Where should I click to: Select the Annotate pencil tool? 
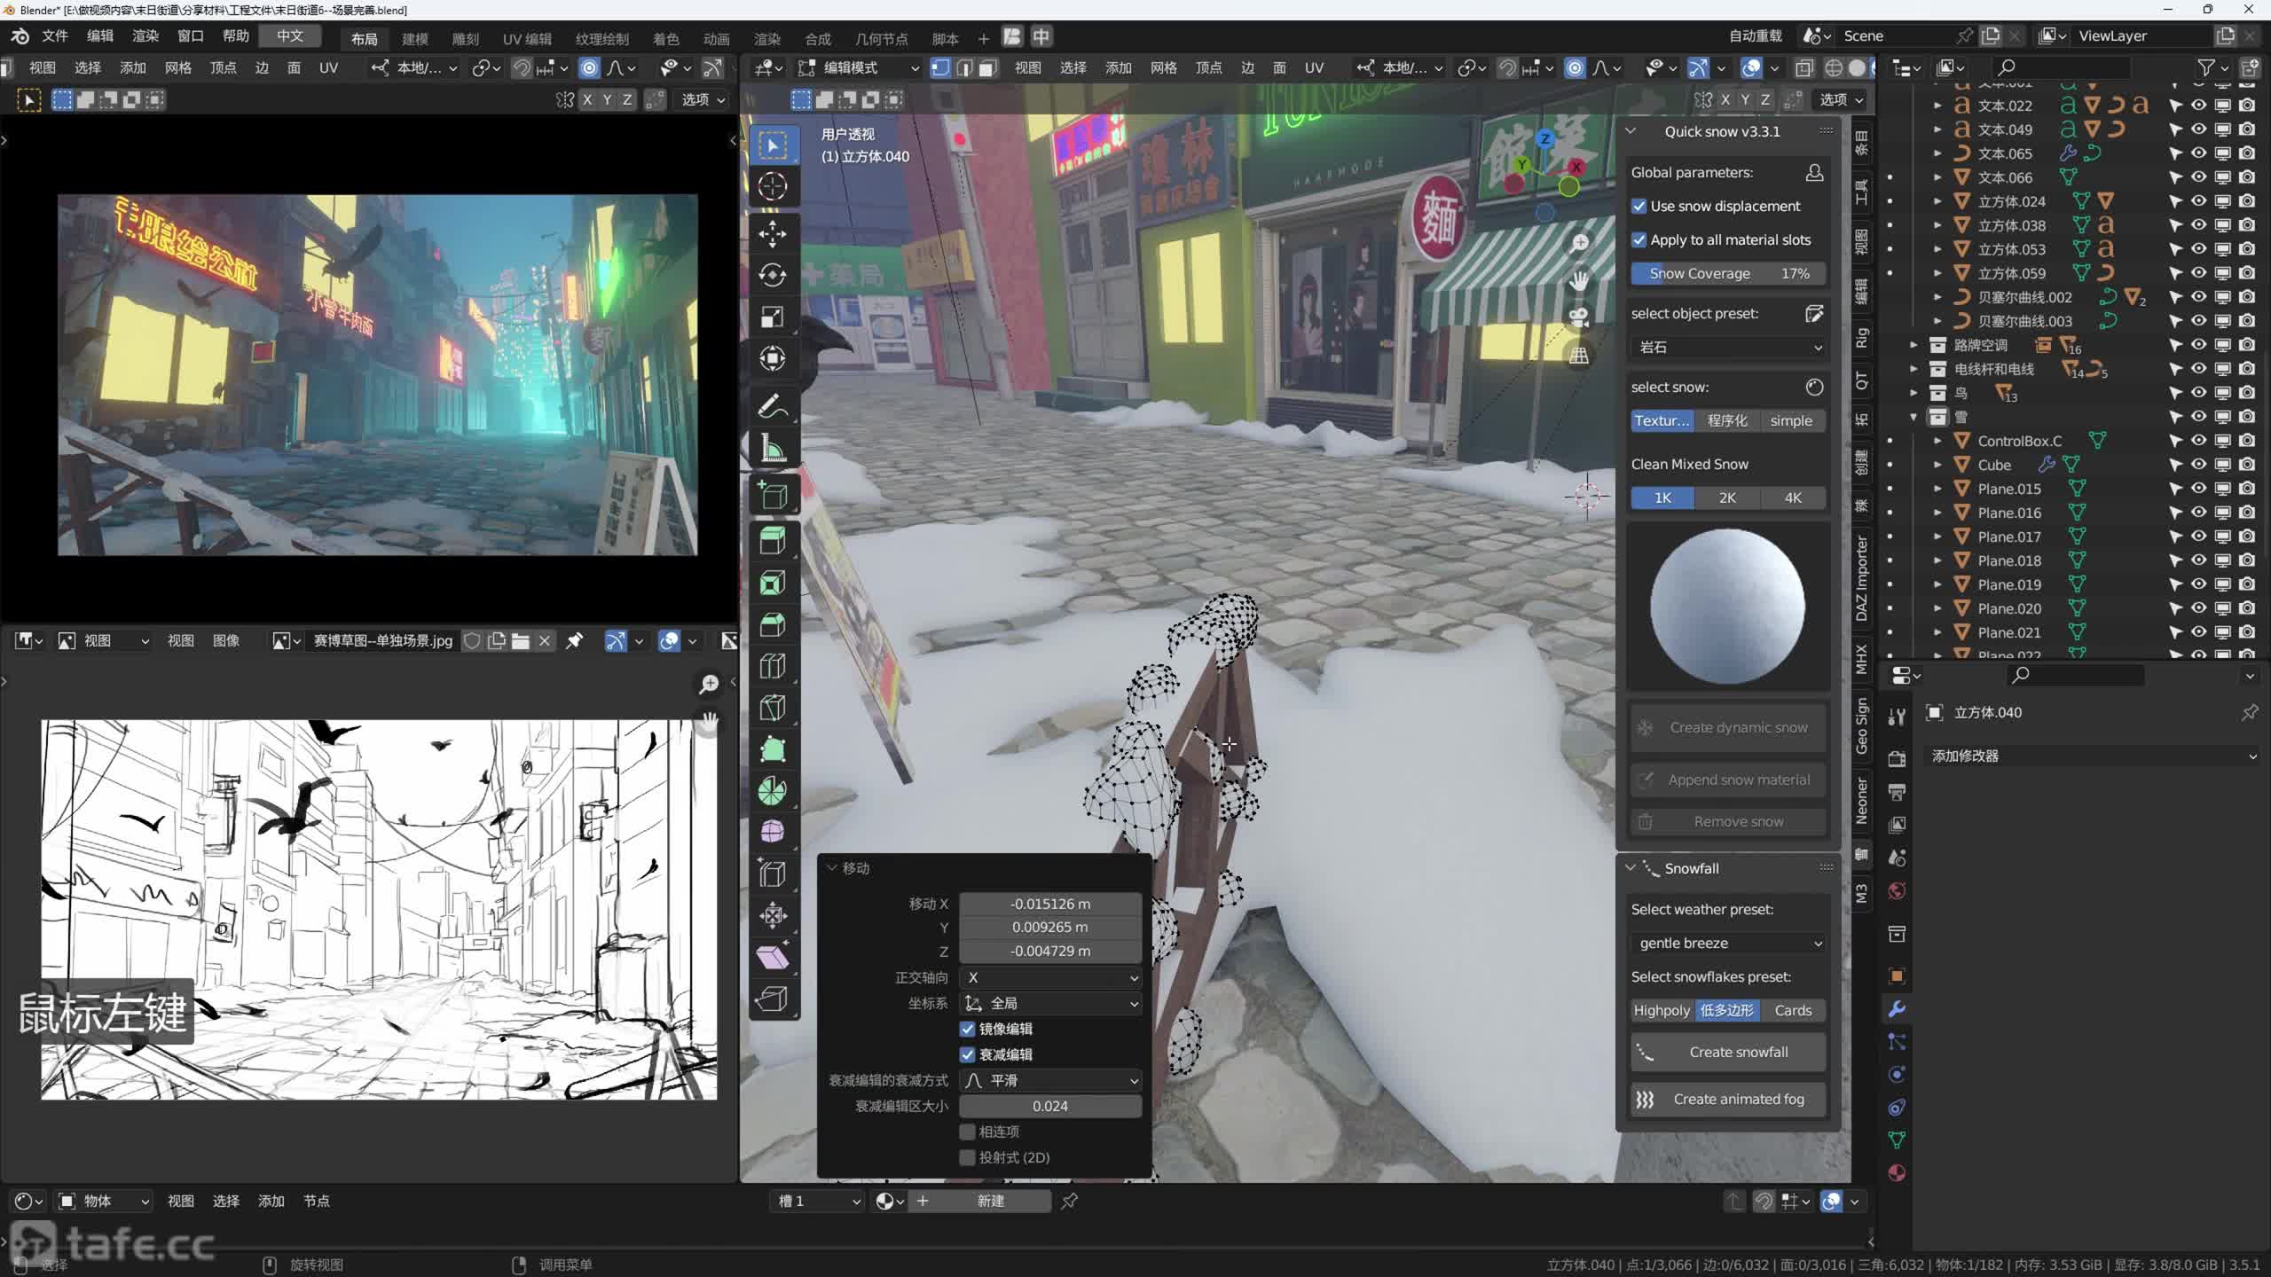773,407
